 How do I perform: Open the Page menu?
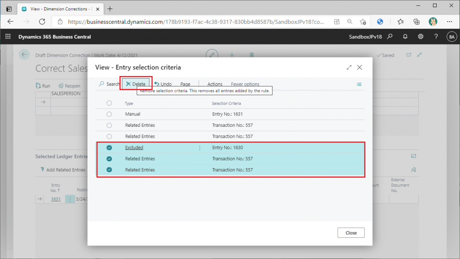pos(185,84)
